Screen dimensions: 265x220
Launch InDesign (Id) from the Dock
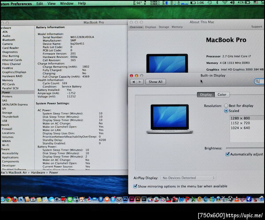[x=132, y=199]
